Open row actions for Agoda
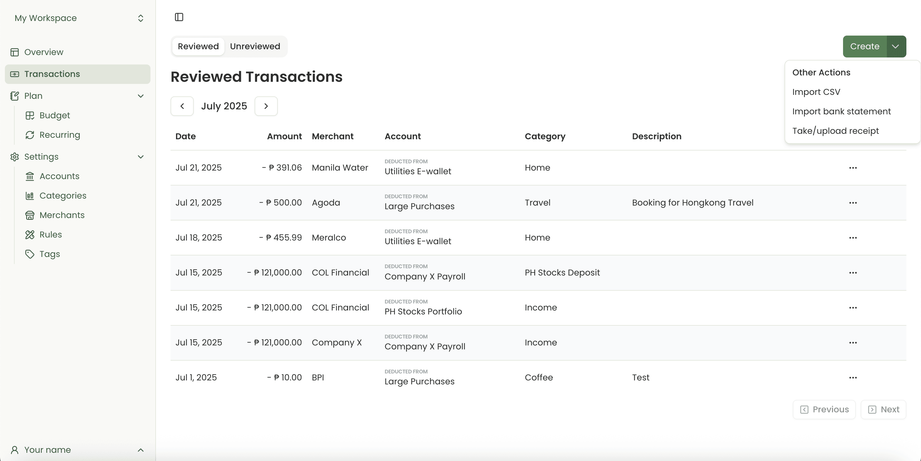This screenshot has height=461, width=921. coord(853,203)
